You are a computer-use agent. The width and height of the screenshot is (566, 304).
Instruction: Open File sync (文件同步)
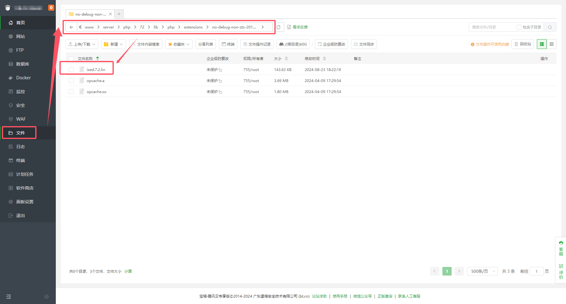coord(364,44)
